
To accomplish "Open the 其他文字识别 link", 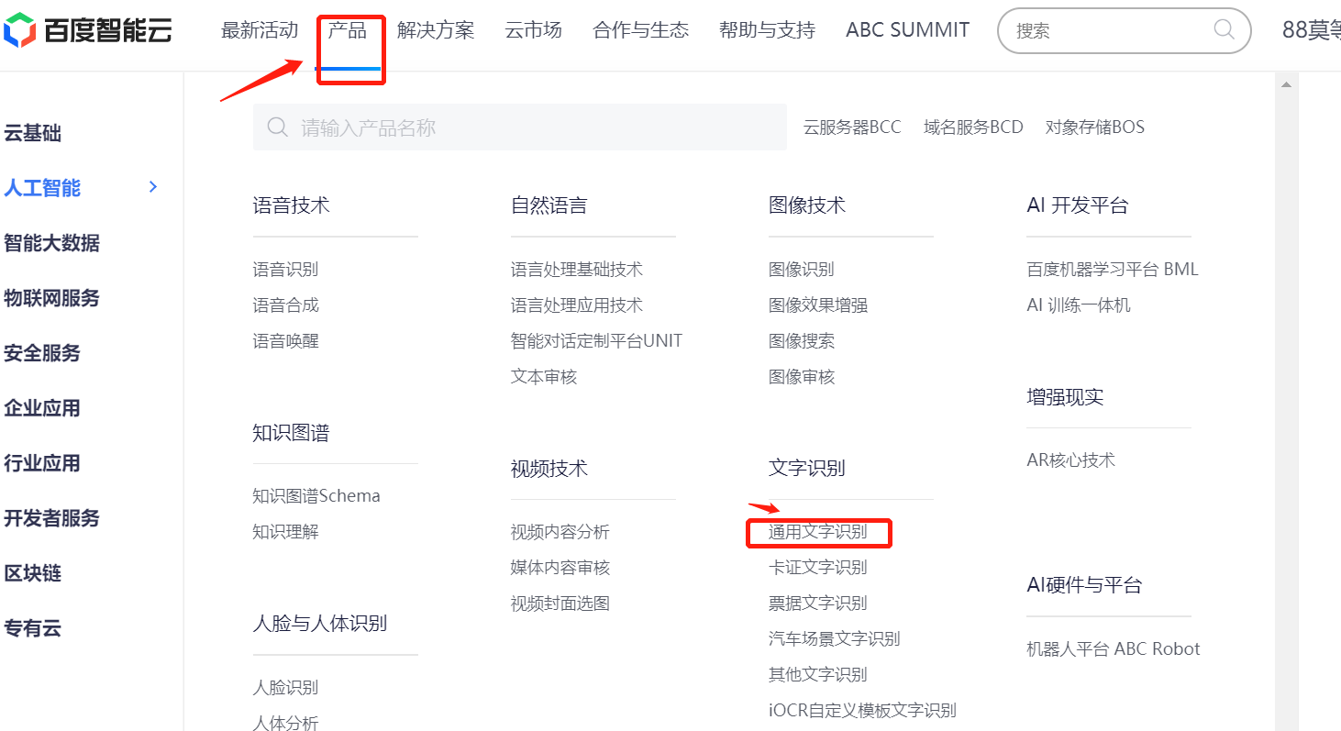I will click(x=818, y=674).
